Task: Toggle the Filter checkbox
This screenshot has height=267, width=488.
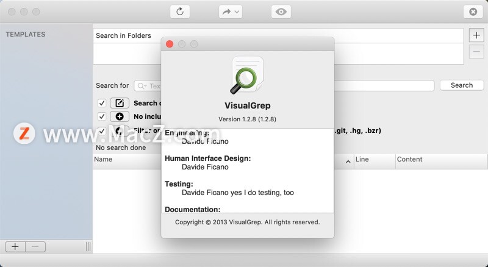Action: (x=102, y=130)
